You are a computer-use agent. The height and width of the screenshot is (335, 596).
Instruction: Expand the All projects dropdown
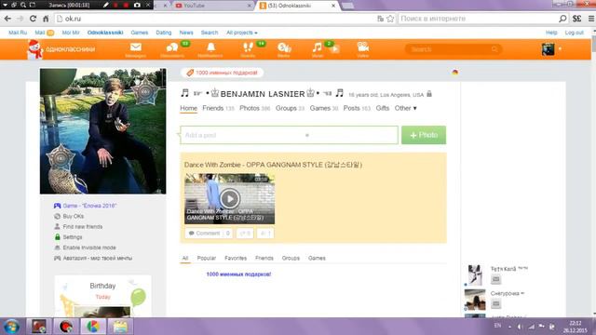[242, 33]
